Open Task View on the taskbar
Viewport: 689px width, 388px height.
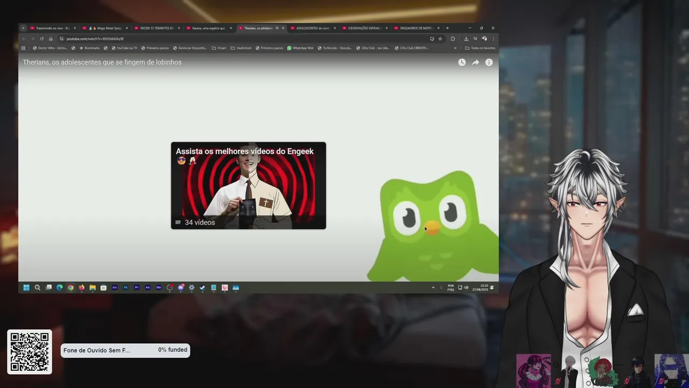pyautogui.click(x=48, y=288)
